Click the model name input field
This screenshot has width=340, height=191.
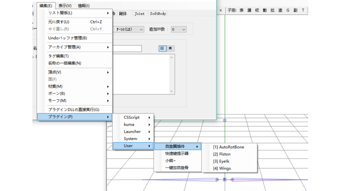pyautogui.click(x=127, y=48)
